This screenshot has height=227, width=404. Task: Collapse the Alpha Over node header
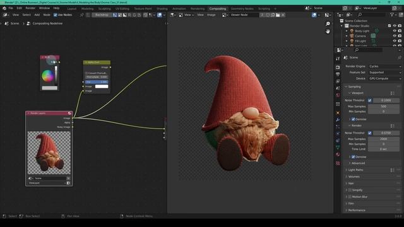(86, 62)
